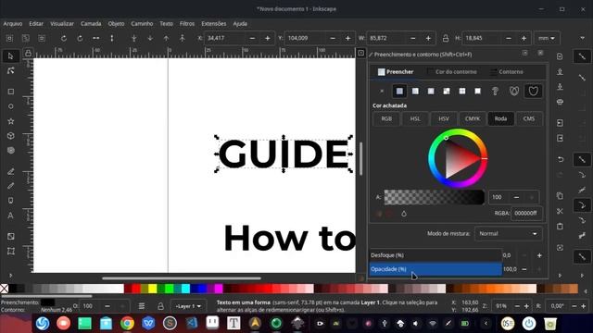
Task: Click the scissors cut icon
Action: (560, 211)
